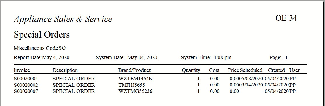Viewport: 325px width, 106px height.
Task: Select invoice number S00020007
Action: [x=26, y=91]
